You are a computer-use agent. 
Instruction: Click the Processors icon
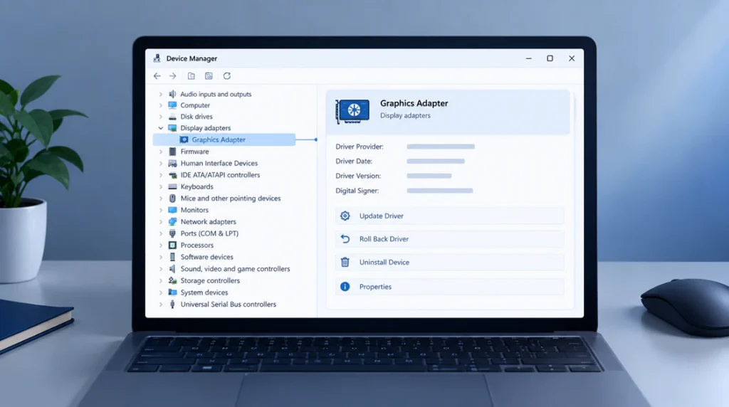point(172,245)
